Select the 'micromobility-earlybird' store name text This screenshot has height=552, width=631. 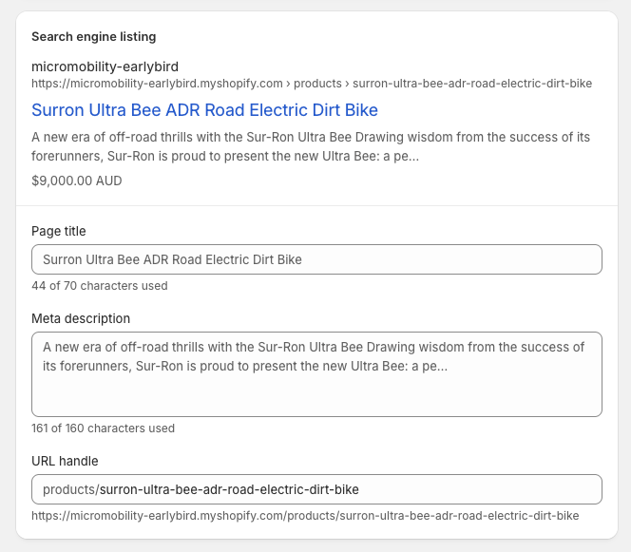coord(105,67)
